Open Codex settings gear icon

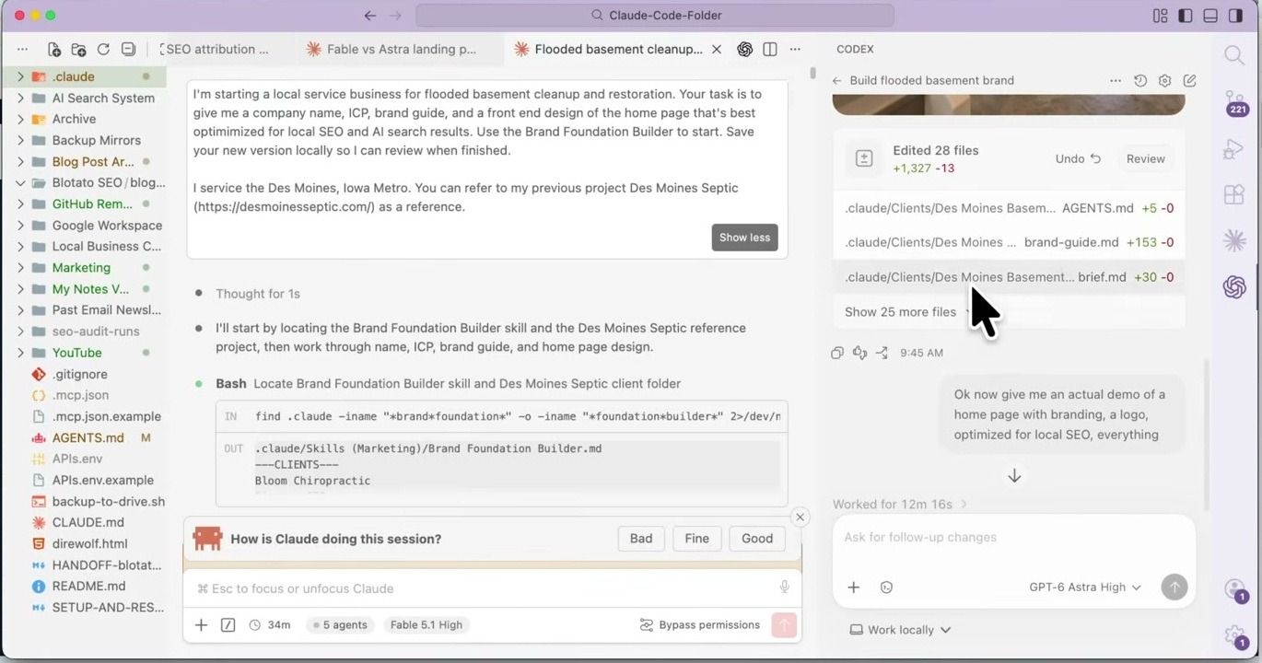[1165, 81]
